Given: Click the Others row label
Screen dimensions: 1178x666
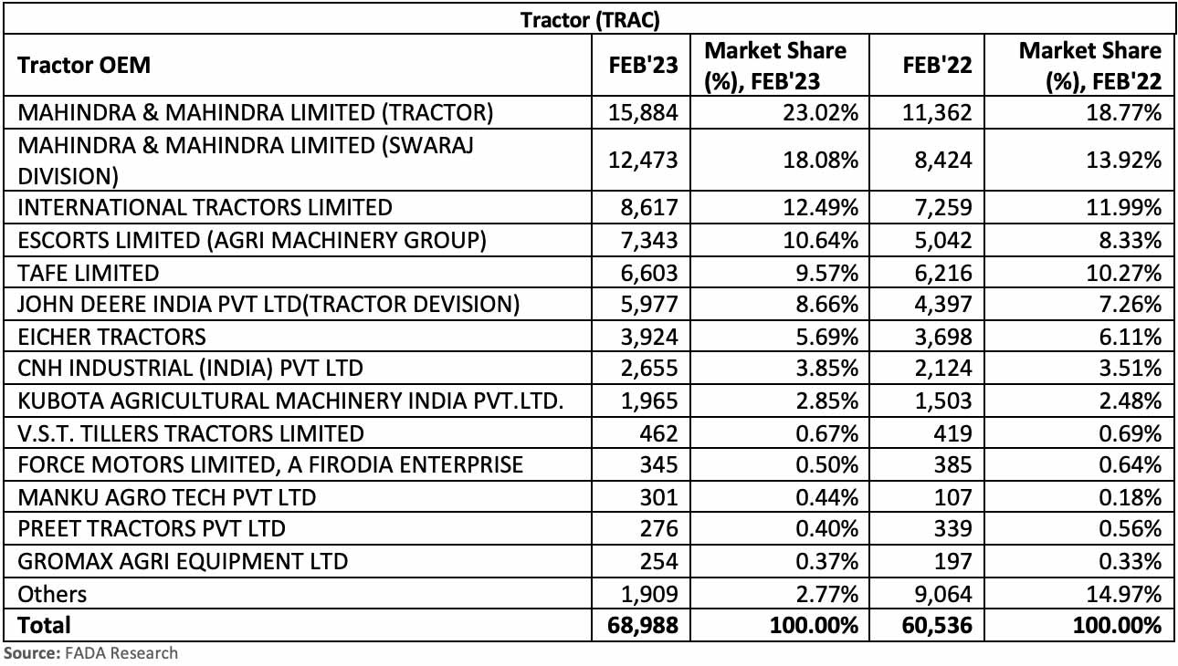Looking at the screenshot, I should [x=52, y=594].
